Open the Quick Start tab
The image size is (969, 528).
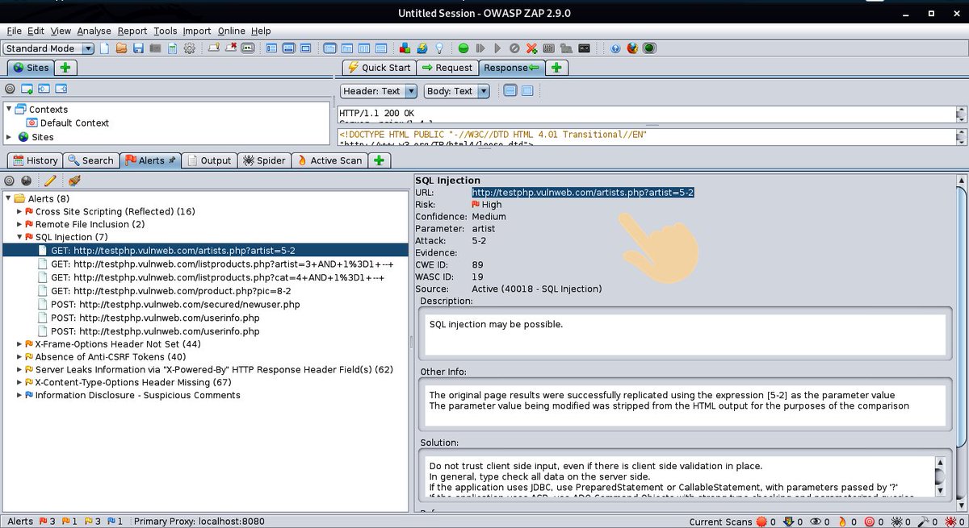click(x=380, y=68)
